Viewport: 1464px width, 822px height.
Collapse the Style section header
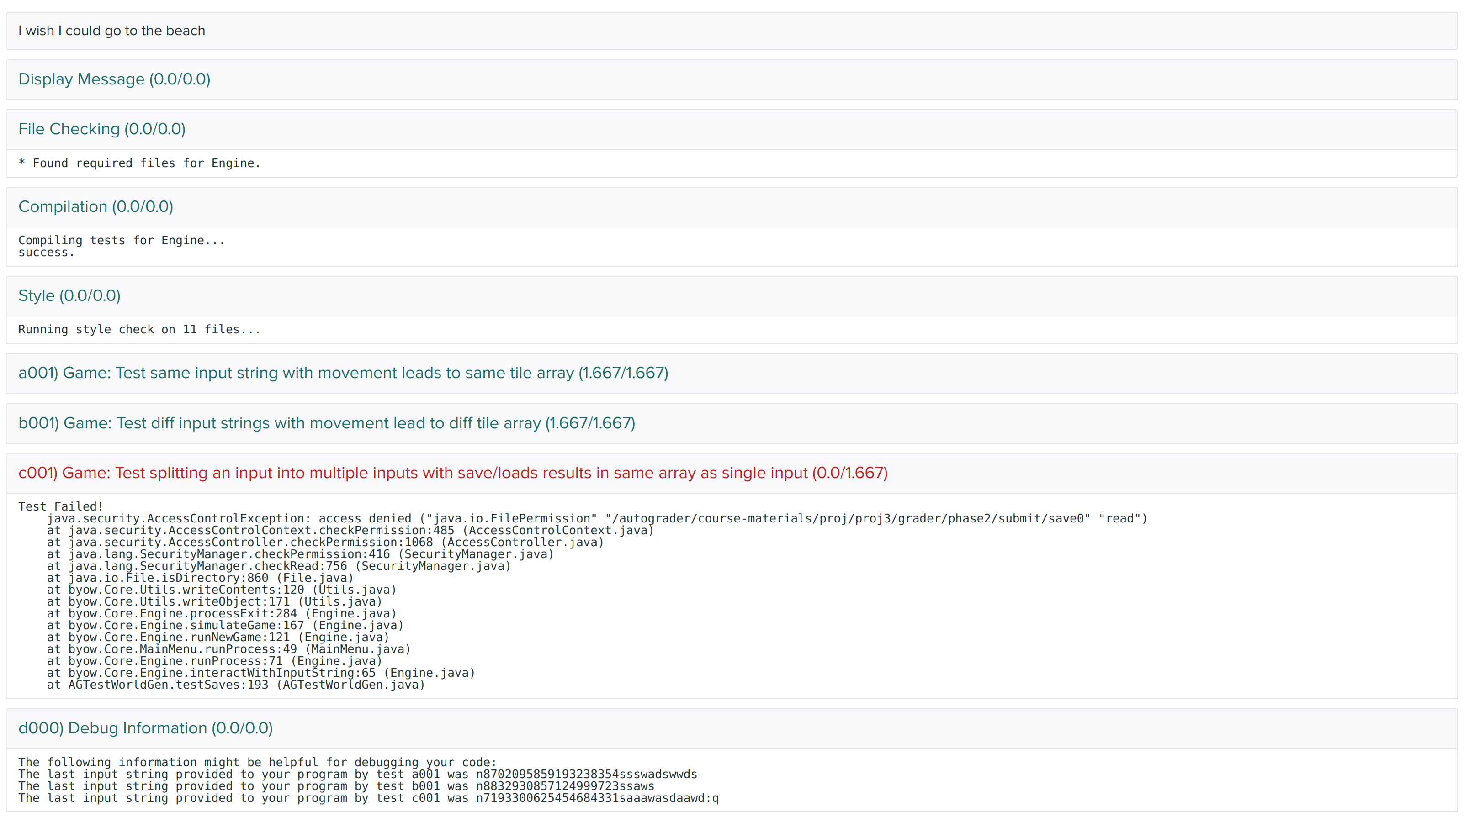(69, 296)
